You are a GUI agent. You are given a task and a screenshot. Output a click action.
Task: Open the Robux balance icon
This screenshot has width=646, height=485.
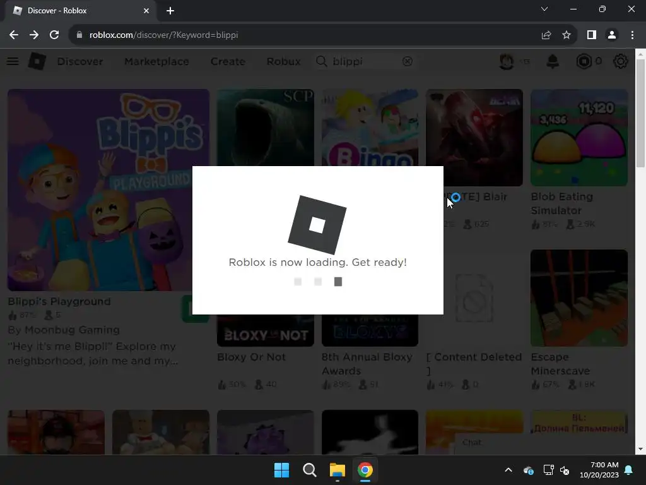click(584, 61)
